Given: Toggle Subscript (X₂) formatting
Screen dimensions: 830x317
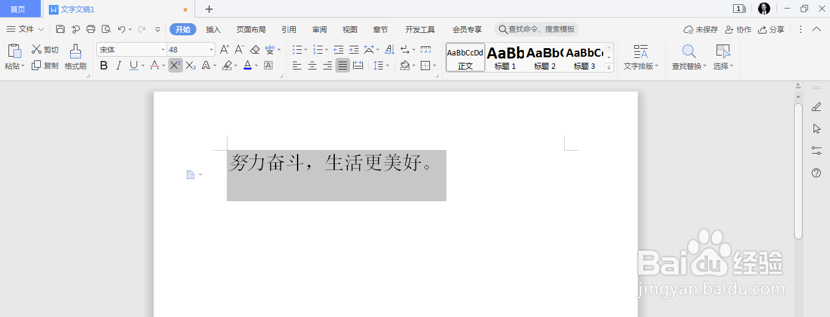Looking at the screenshot, I should tap(191, 66).
